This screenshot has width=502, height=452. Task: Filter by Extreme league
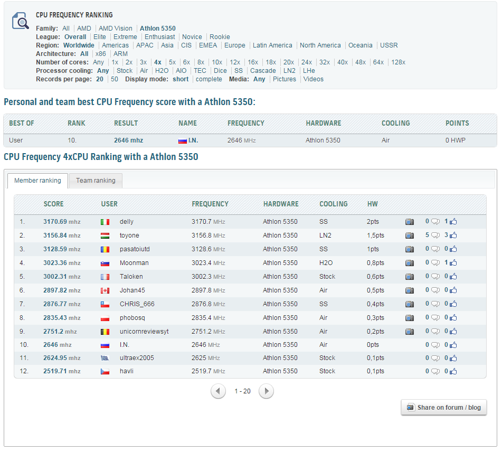(125, 37)
